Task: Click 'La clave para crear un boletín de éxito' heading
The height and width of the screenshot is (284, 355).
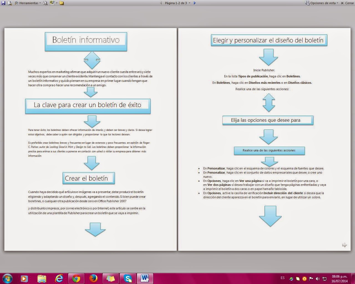Action: point(88,106)
